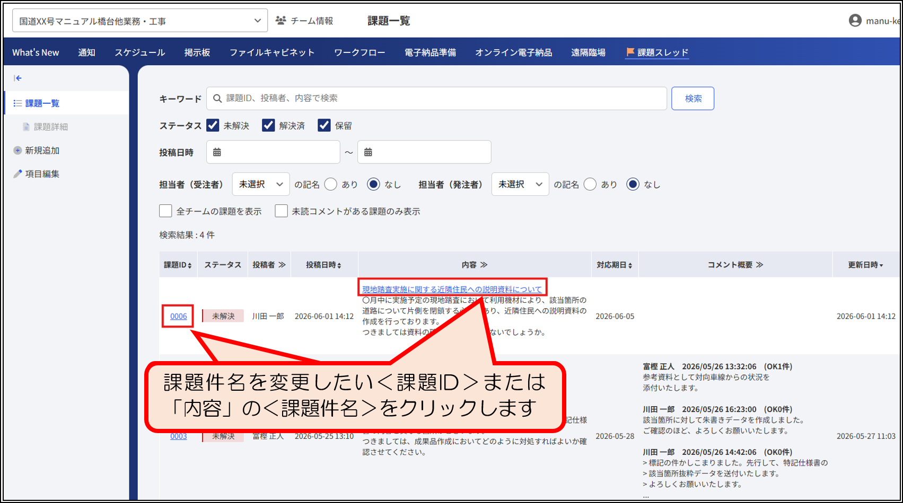Sort by 更新日時 column header

tap(865, 265)
